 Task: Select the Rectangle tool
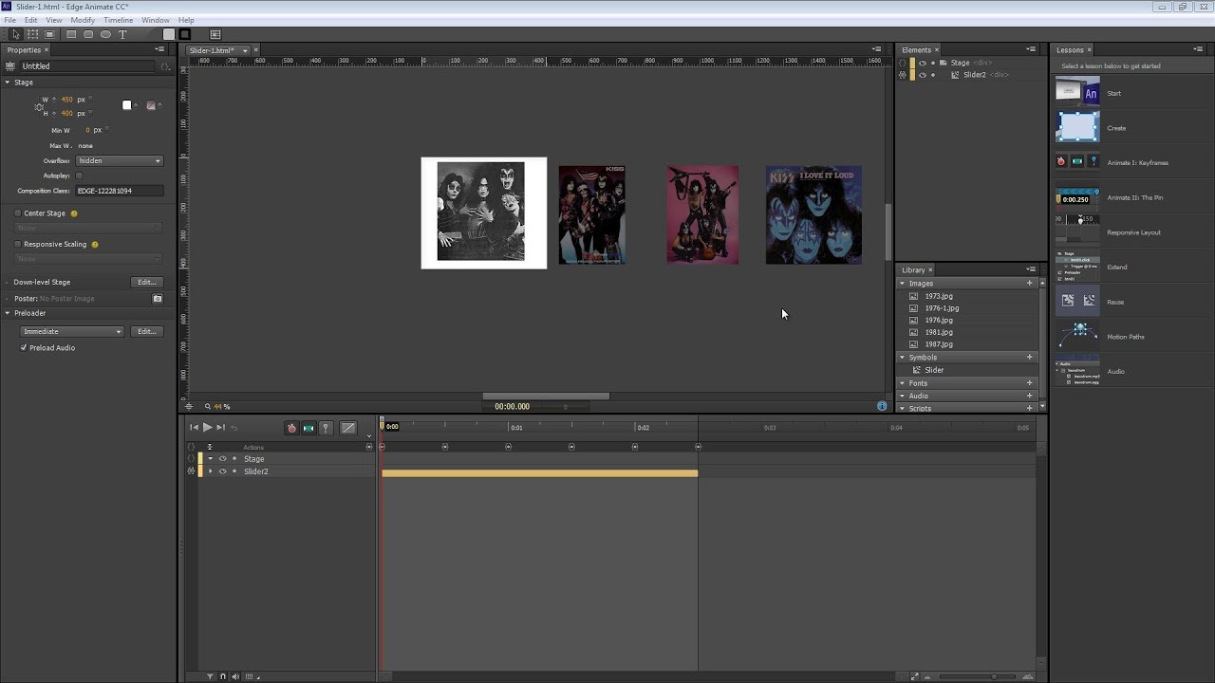(71, 34)
